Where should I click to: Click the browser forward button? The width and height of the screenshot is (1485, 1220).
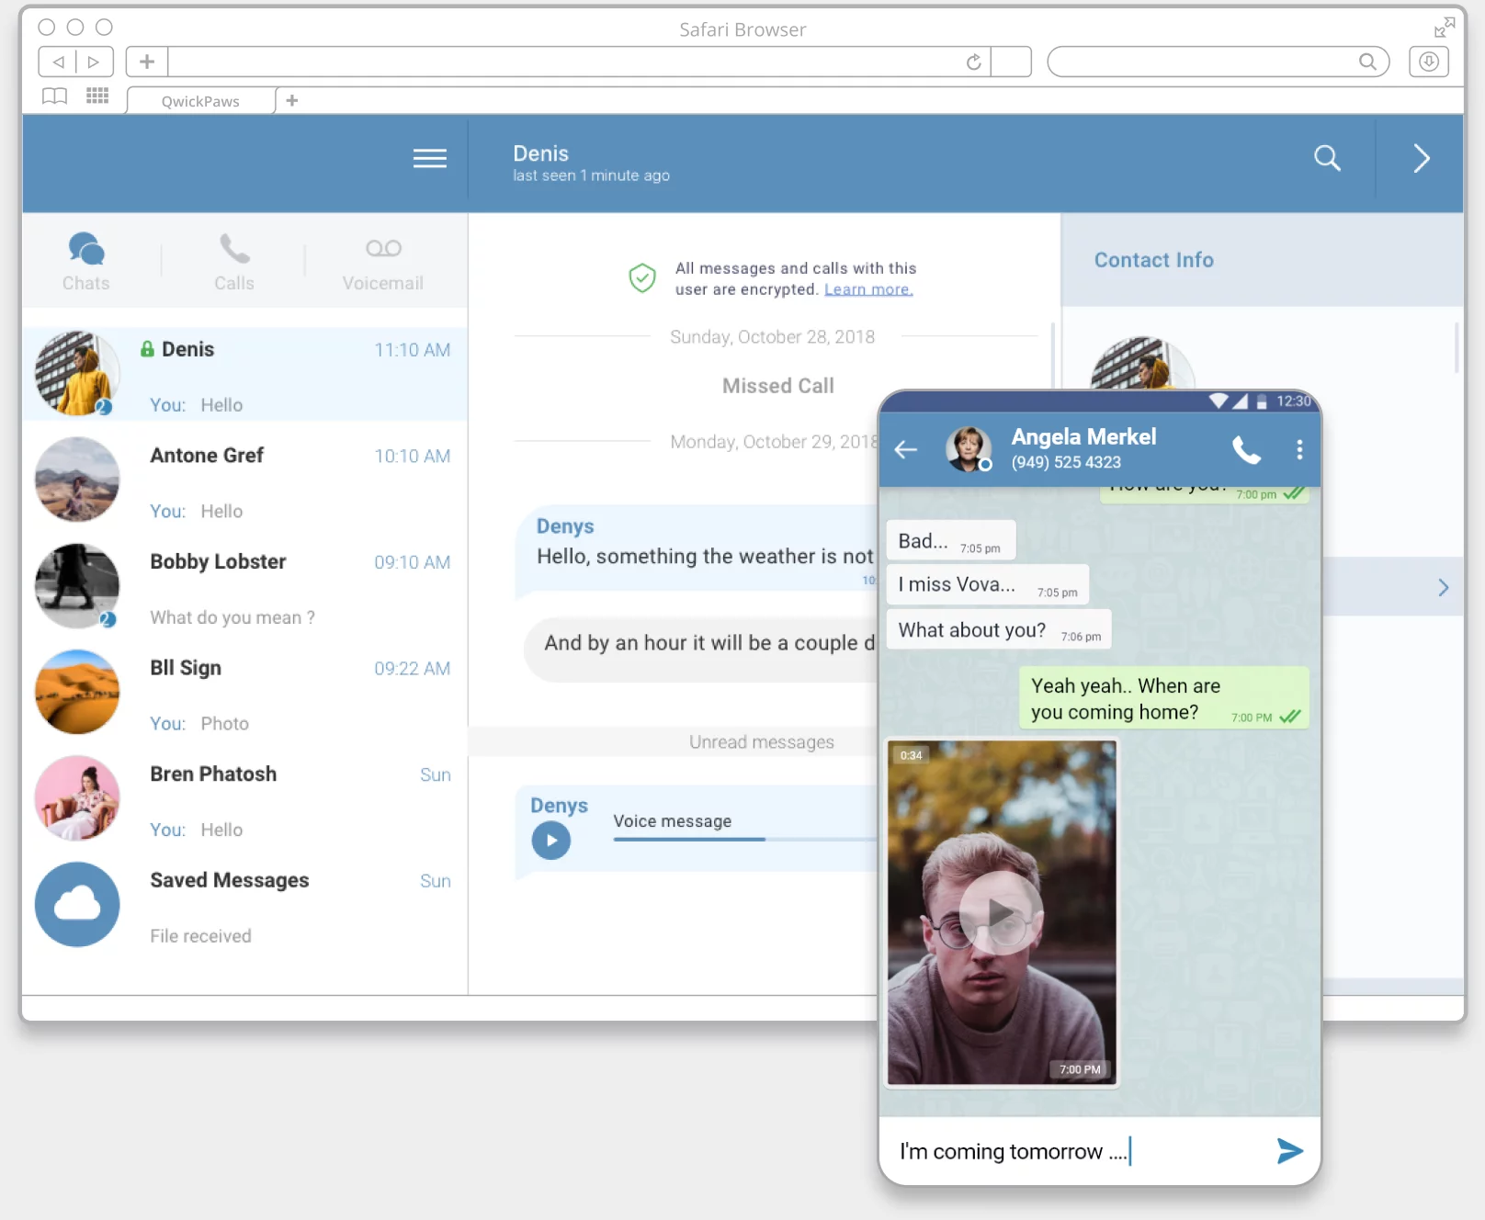(x=94, y=62)
